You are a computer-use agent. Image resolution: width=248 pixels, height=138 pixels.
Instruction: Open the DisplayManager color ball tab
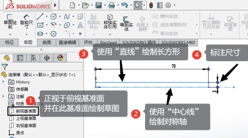point(60,58)
